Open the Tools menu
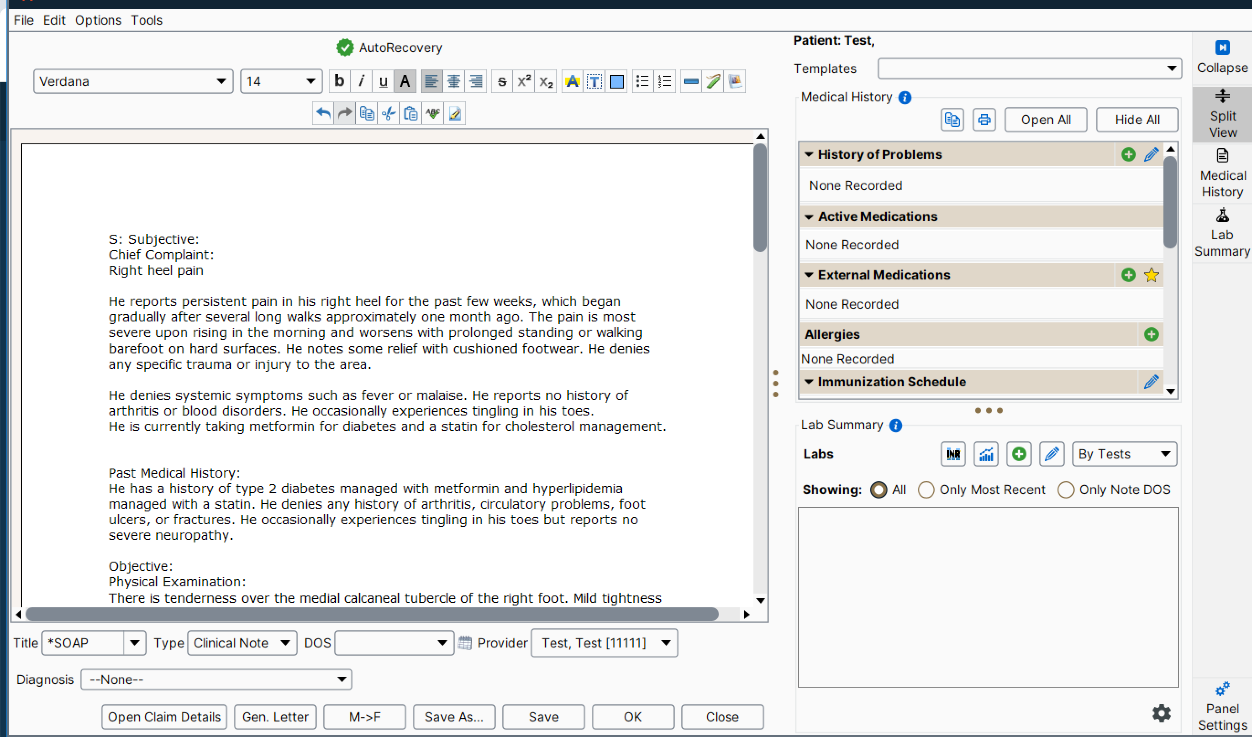Screen dimensions: 1252x737 tap(147, 21)
